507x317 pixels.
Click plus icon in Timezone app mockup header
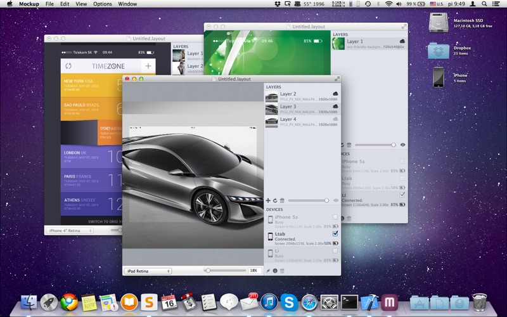(x=148, y=66)
